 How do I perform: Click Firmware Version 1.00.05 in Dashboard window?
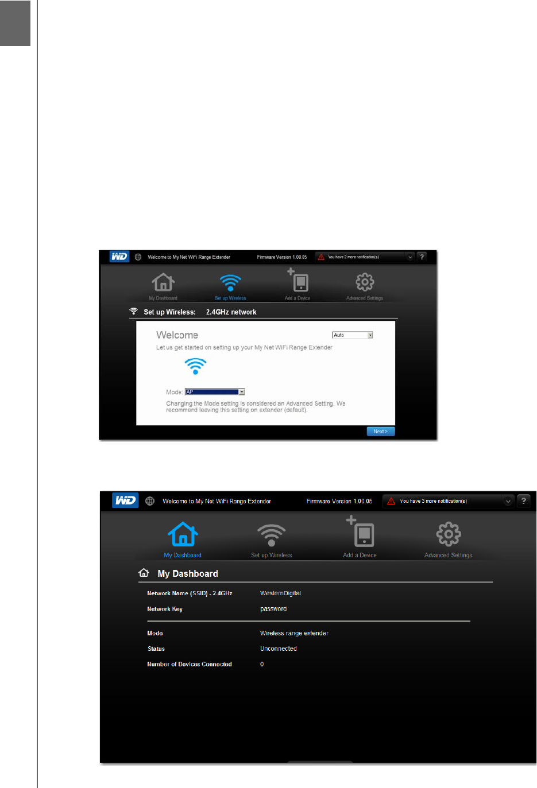tap(339, 501)
